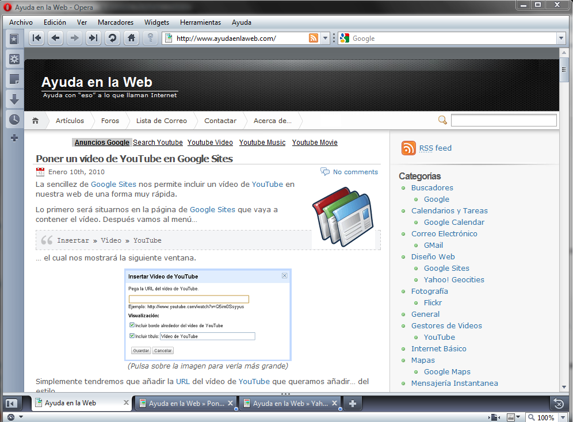The width and height of the screenshot is (573, 422).
Task: Open the 'No comments' link
Action: (x=356, y=172)
